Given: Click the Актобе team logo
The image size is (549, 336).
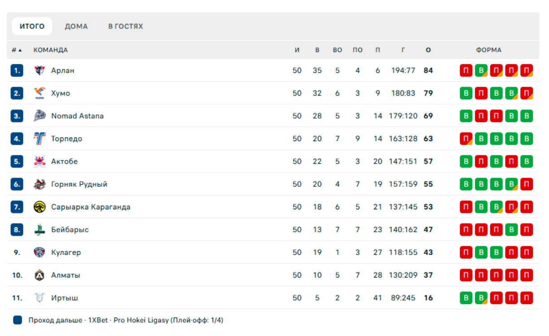Looking at the screenshot, I should tap(39, 161).
